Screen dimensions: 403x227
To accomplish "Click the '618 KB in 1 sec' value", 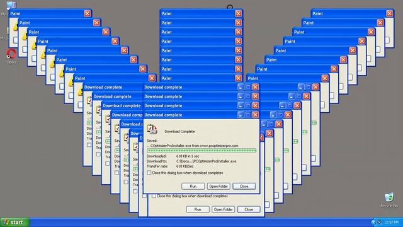I will click(188, 156).
